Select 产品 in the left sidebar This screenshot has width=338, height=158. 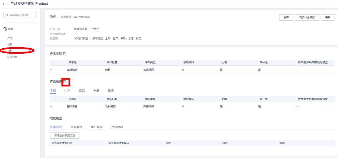[10, 38]
